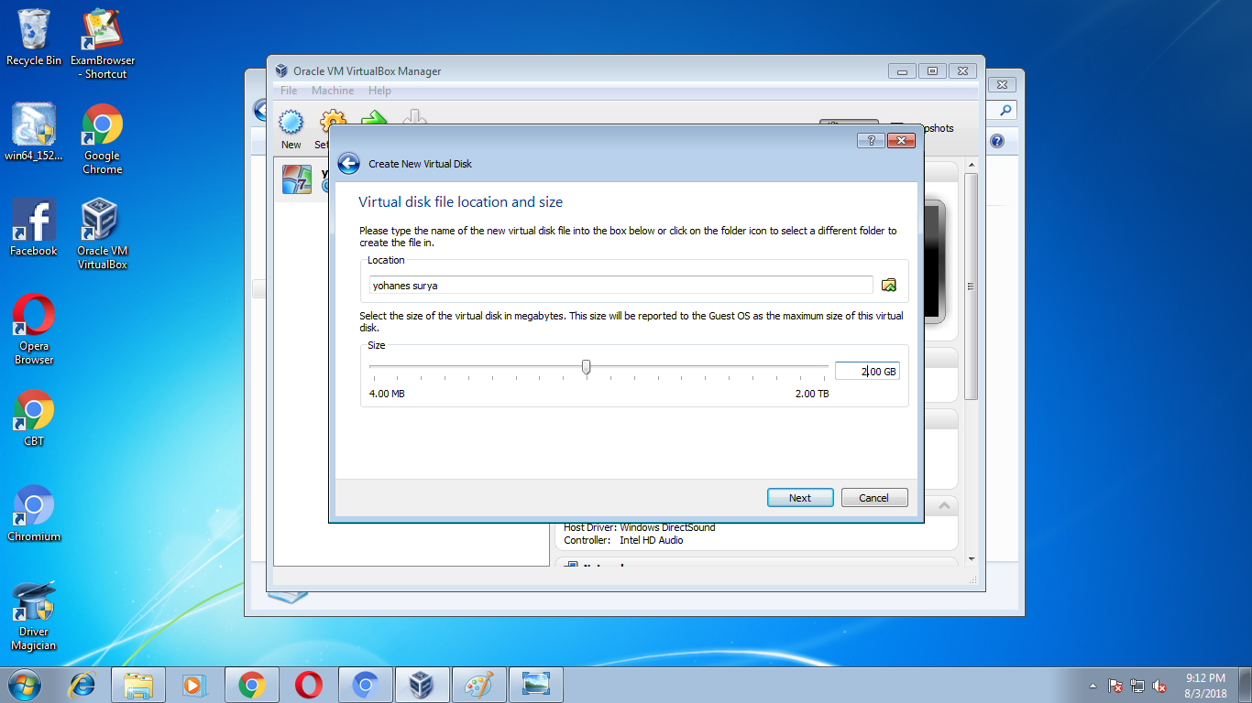Collapse the Audio section chevron in details pane
The width and height of the screenshot is (1252, 703).
pyautogui.click(x=944, y=505)
